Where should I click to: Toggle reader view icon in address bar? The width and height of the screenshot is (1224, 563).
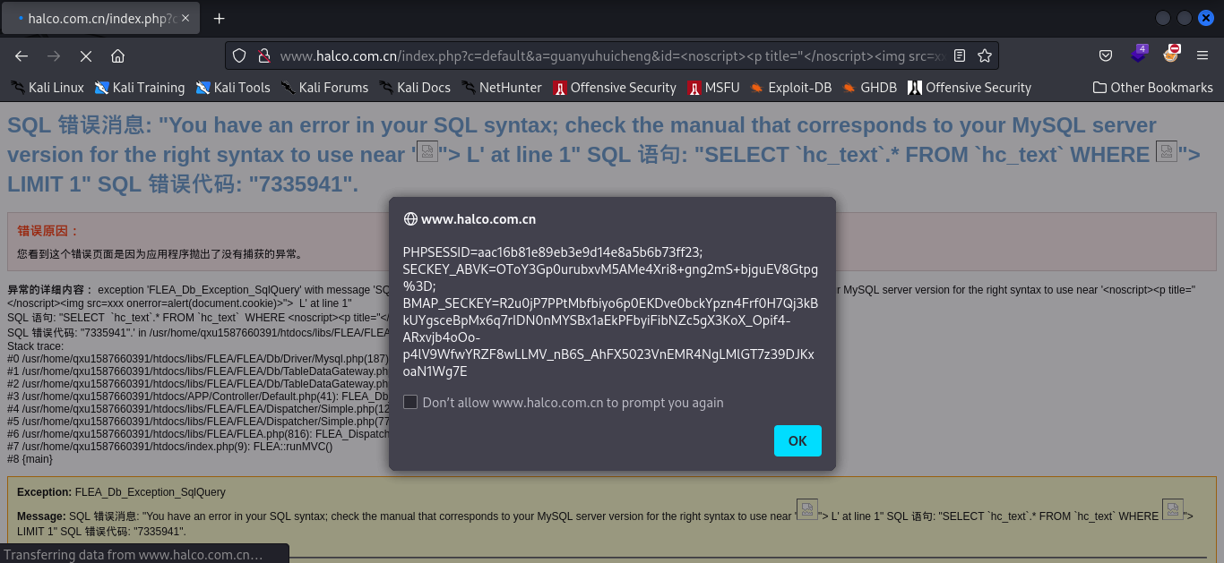[960, 55]
